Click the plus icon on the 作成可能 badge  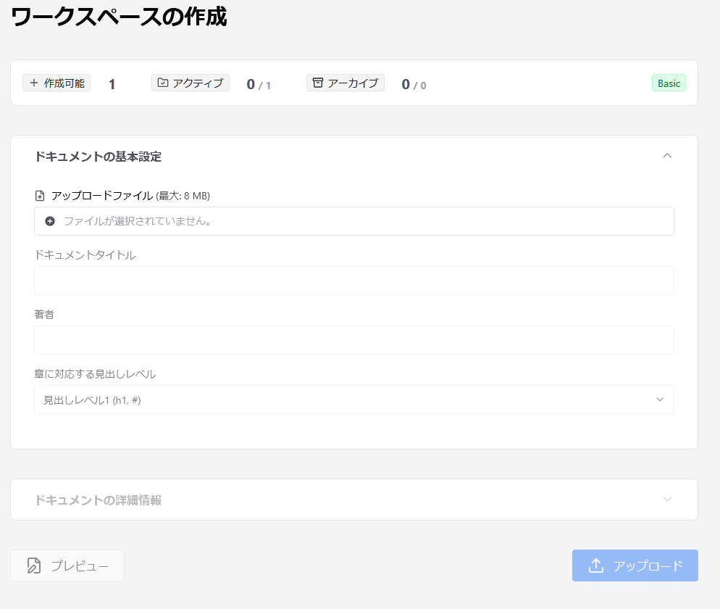tap(34, 83)
